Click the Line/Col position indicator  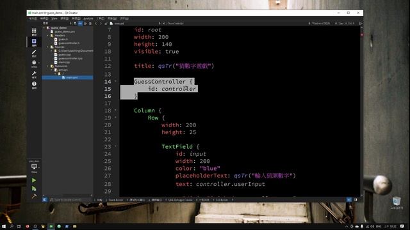click(346, 24)
